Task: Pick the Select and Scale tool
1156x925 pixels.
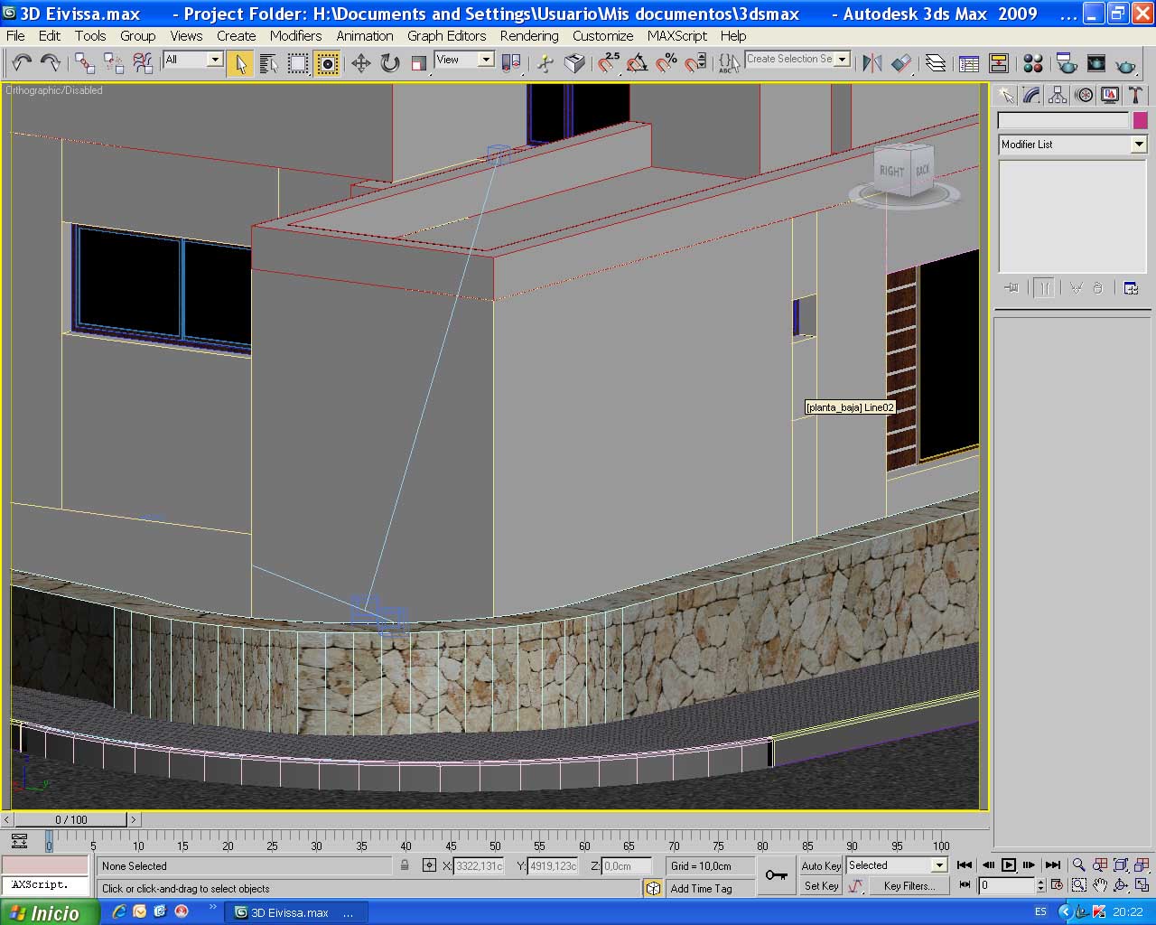Action: (x=419, y=62)
